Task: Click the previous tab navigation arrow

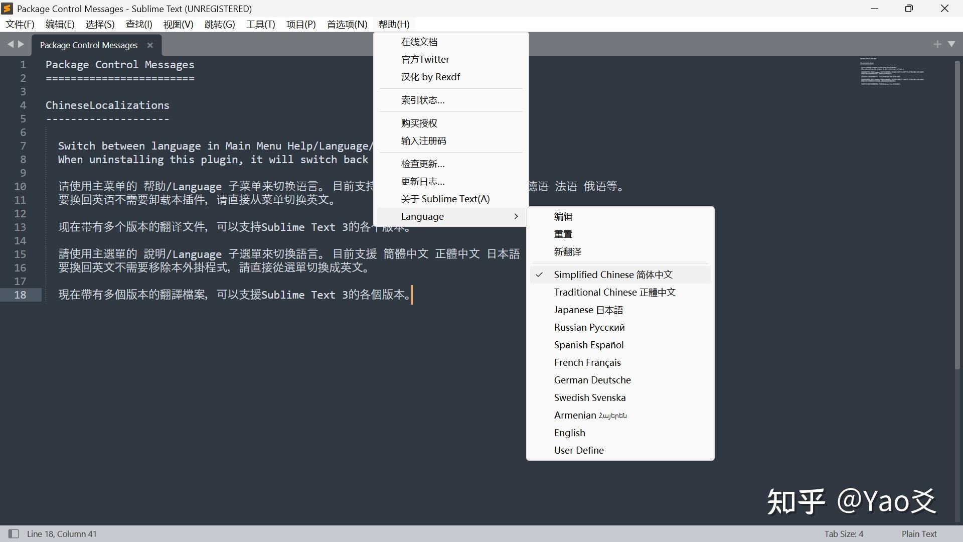Action: tap(11, 44)
